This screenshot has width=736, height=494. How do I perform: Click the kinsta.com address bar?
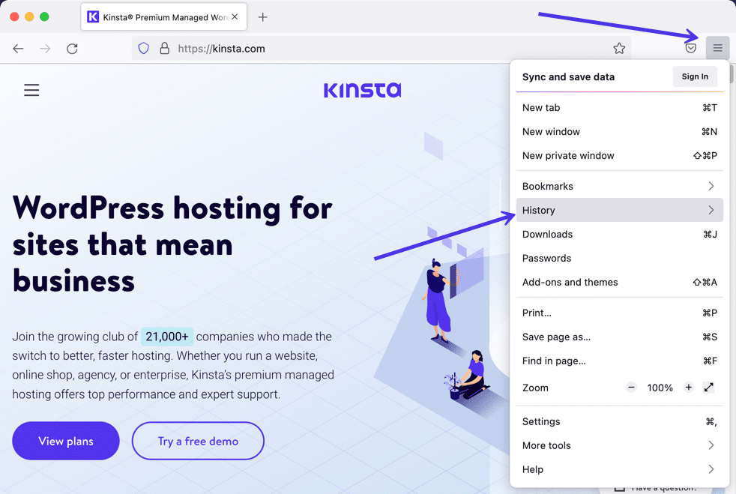tap(375, 49)
